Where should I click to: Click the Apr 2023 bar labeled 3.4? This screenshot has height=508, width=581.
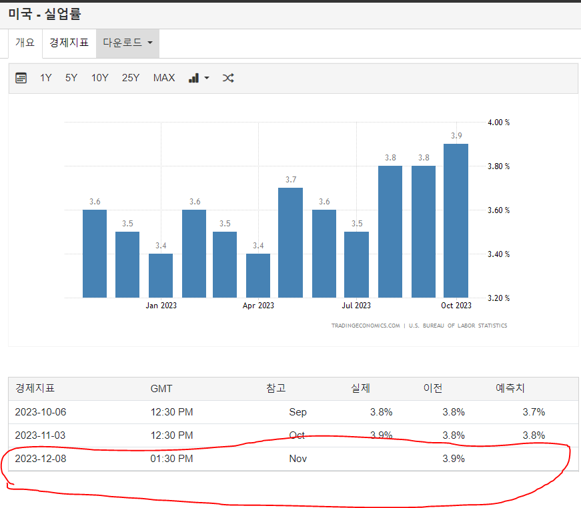(x=258, y=276)
